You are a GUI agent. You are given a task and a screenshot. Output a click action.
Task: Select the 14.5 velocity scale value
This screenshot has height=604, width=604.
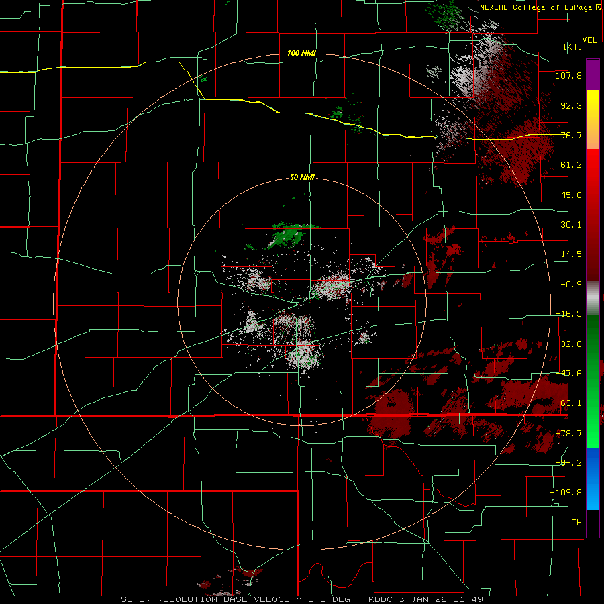coord(571,254)
